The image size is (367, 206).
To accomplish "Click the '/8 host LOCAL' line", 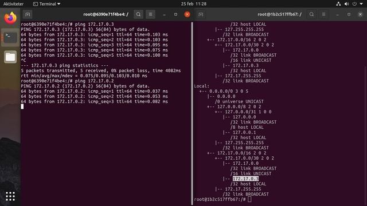I will (x=247, y=127).
